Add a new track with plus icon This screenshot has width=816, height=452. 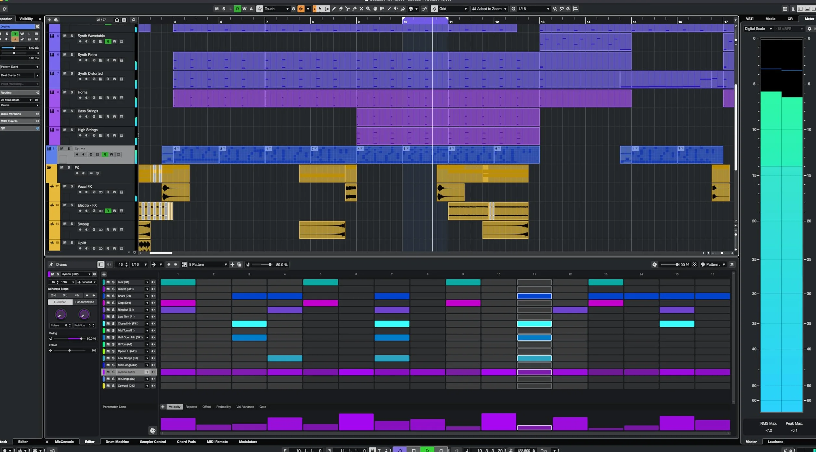pyautogui.click(x=49, y=20)
